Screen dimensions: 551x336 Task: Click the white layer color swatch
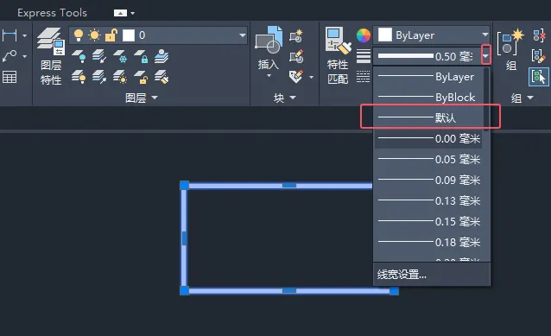[x=129, y=35]
